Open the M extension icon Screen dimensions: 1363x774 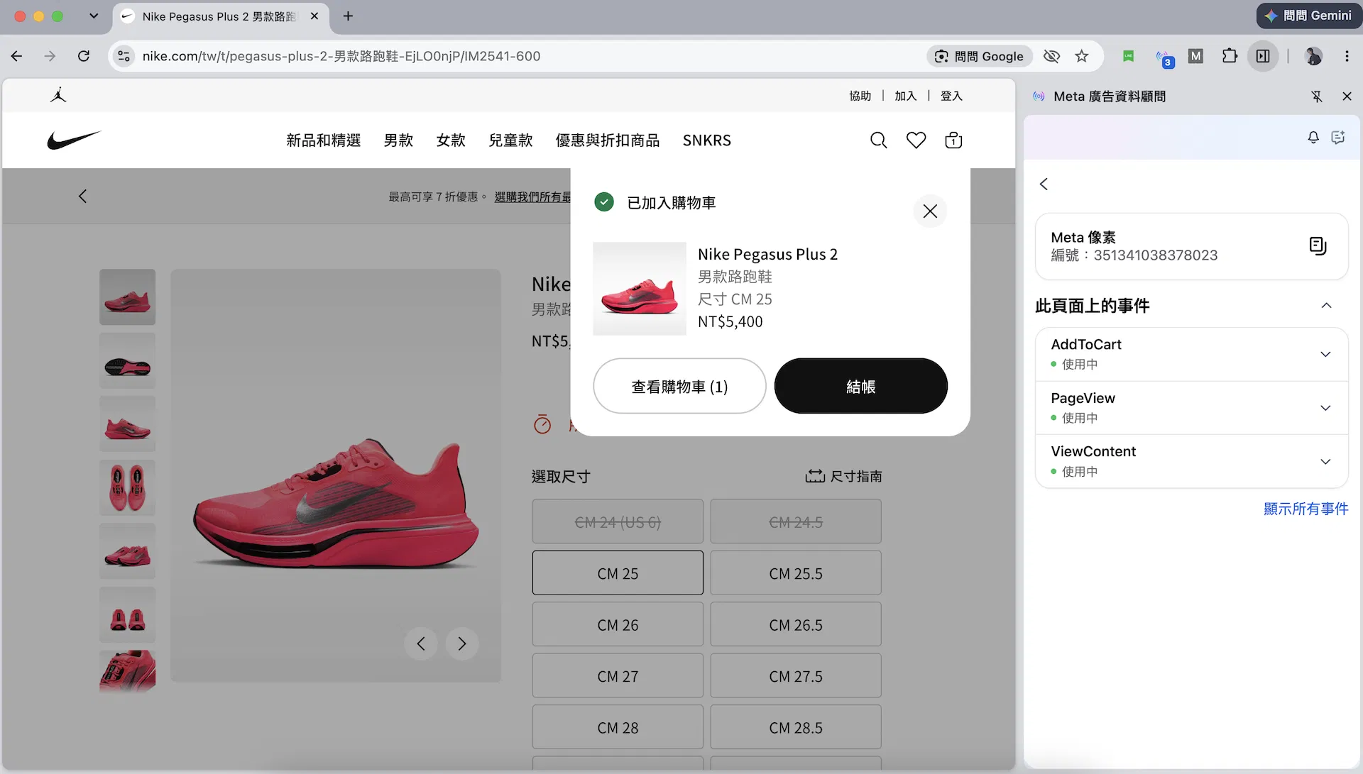(1195, 56)
